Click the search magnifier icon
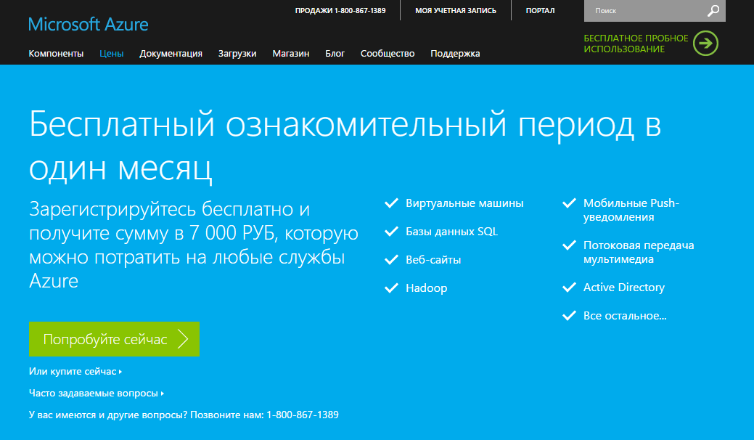This screenshot has width=754, height=440. point(713,11)
